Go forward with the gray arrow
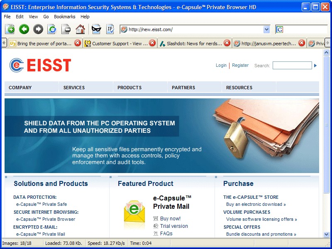The image size is (332, 249). (x=38, y=29)
